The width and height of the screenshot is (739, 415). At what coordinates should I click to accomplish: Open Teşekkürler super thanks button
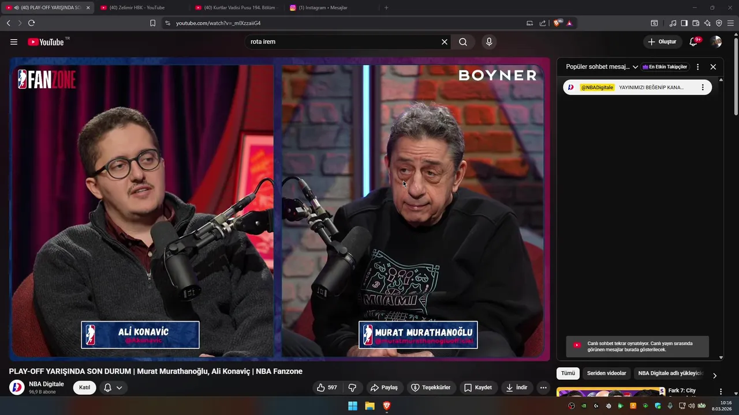(x=431, y=387)
